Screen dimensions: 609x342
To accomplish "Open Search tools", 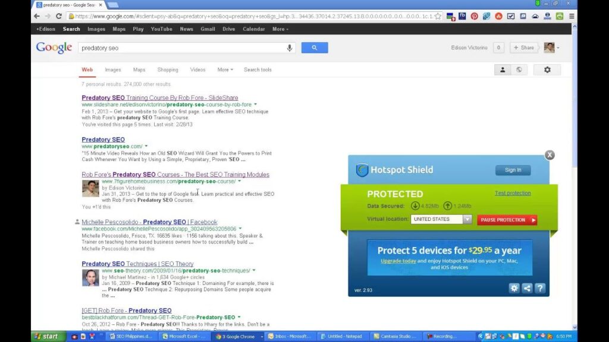I will tap(258, 70).
